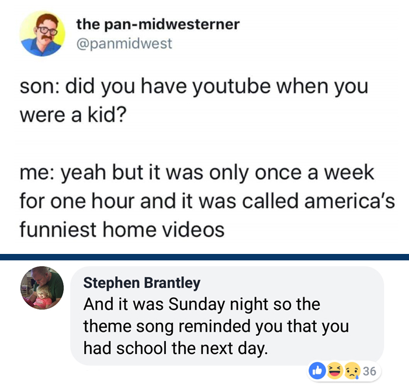Open the reaction count showing 36
The height and width of the screenshot is (385, 409).
[369, 371]
